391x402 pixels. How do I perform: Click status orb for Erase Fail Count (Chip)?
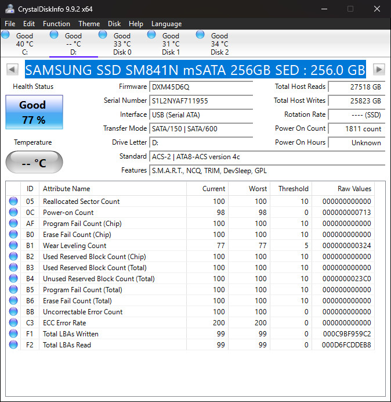click(13, 234)
